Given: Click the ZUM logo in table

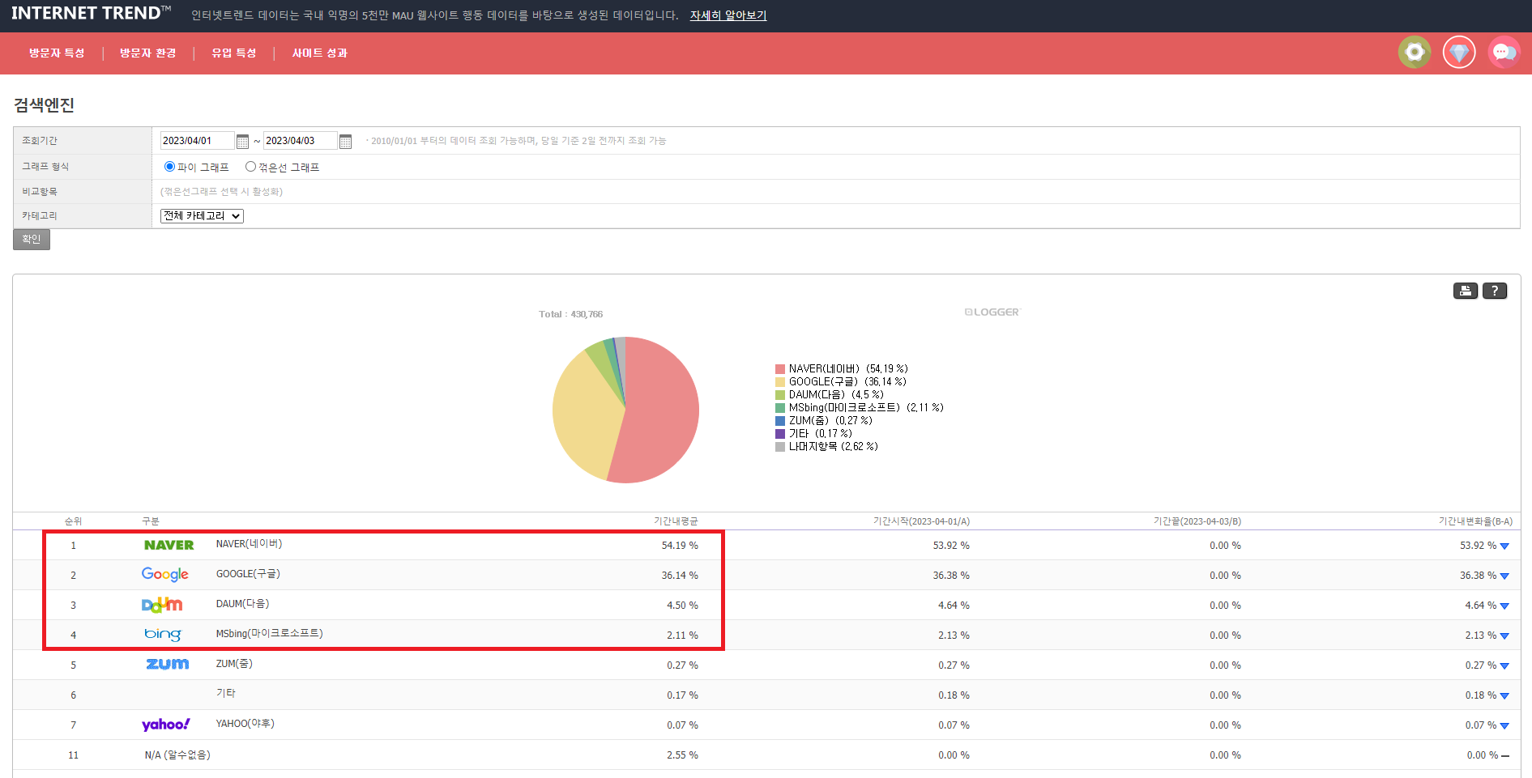Looking at the screenshot, I should click(168, 664).
